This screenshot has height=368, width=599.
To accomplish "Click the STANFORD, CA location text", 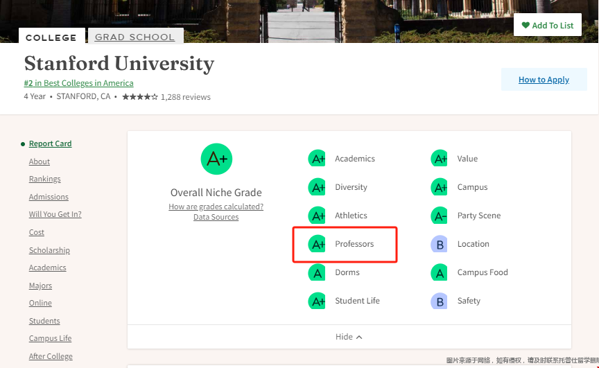I will pyautogui.click(x=83, y=96).
